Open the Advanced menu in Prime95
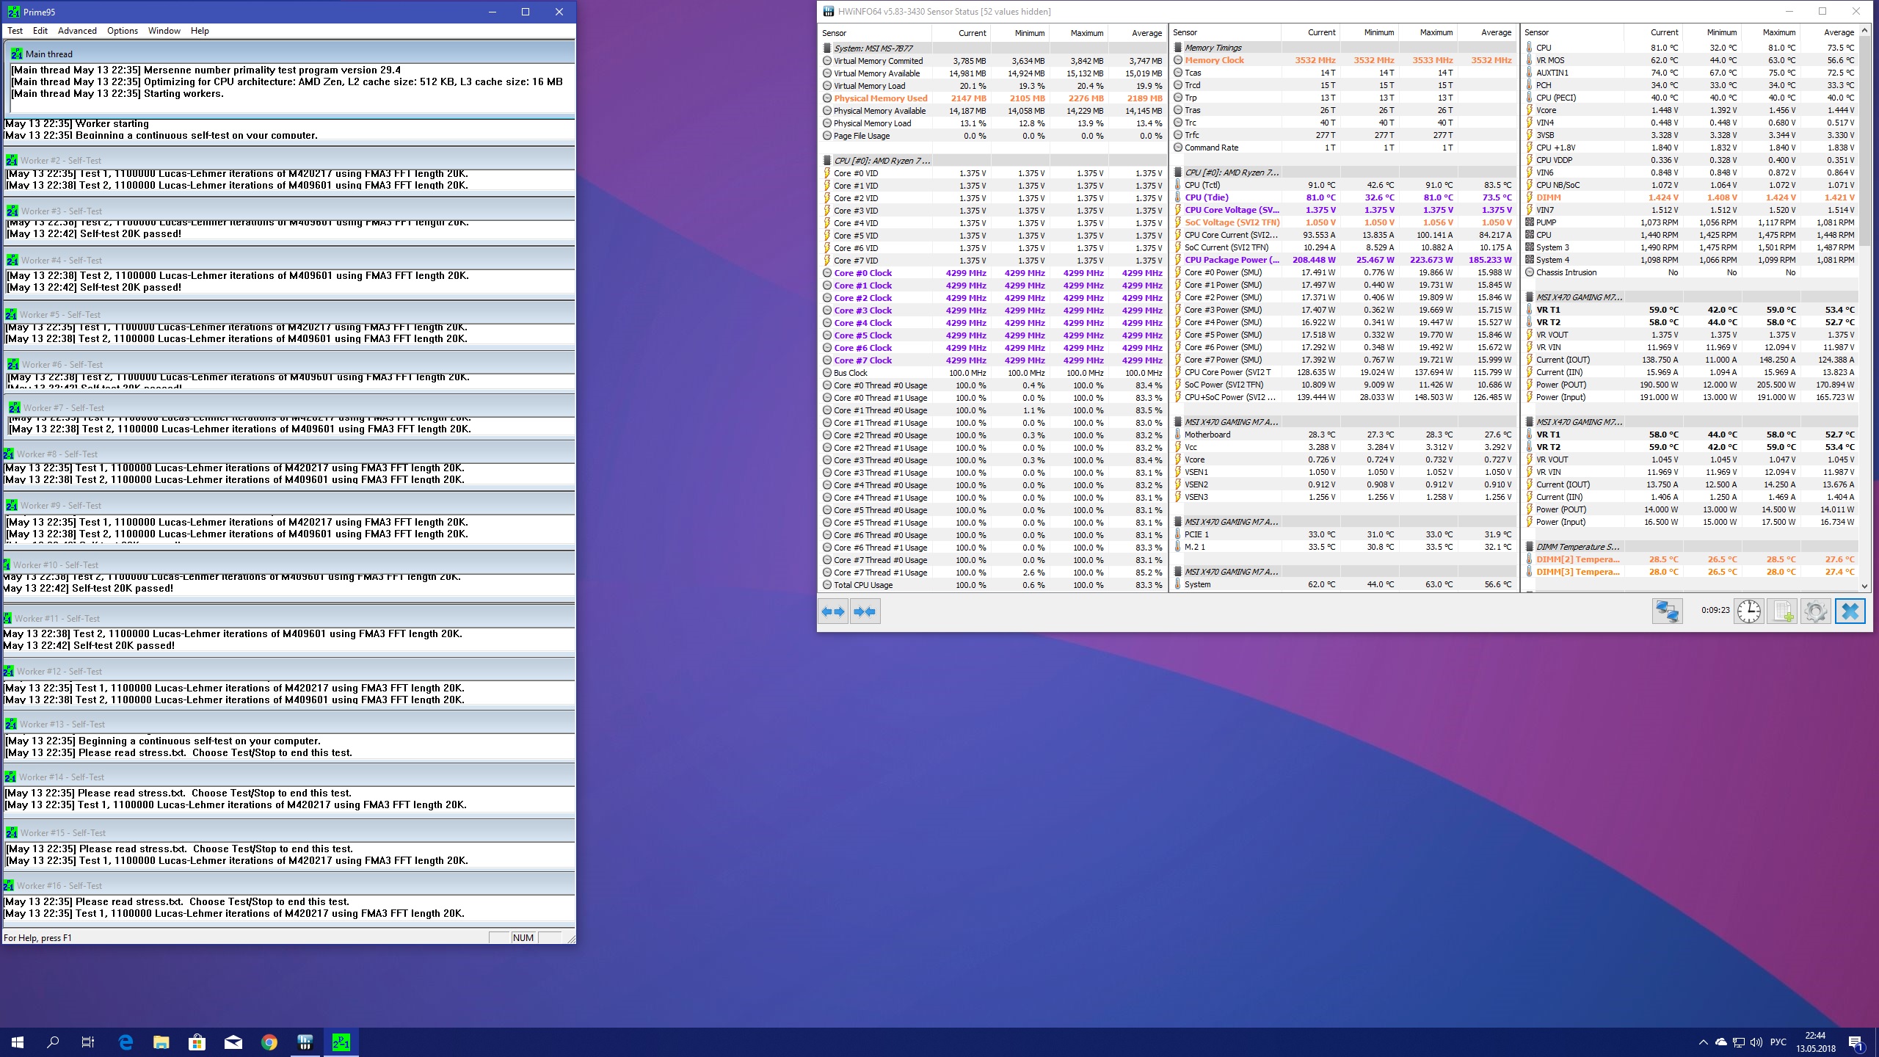The image size is (1879, 1057). coord(77,31)
